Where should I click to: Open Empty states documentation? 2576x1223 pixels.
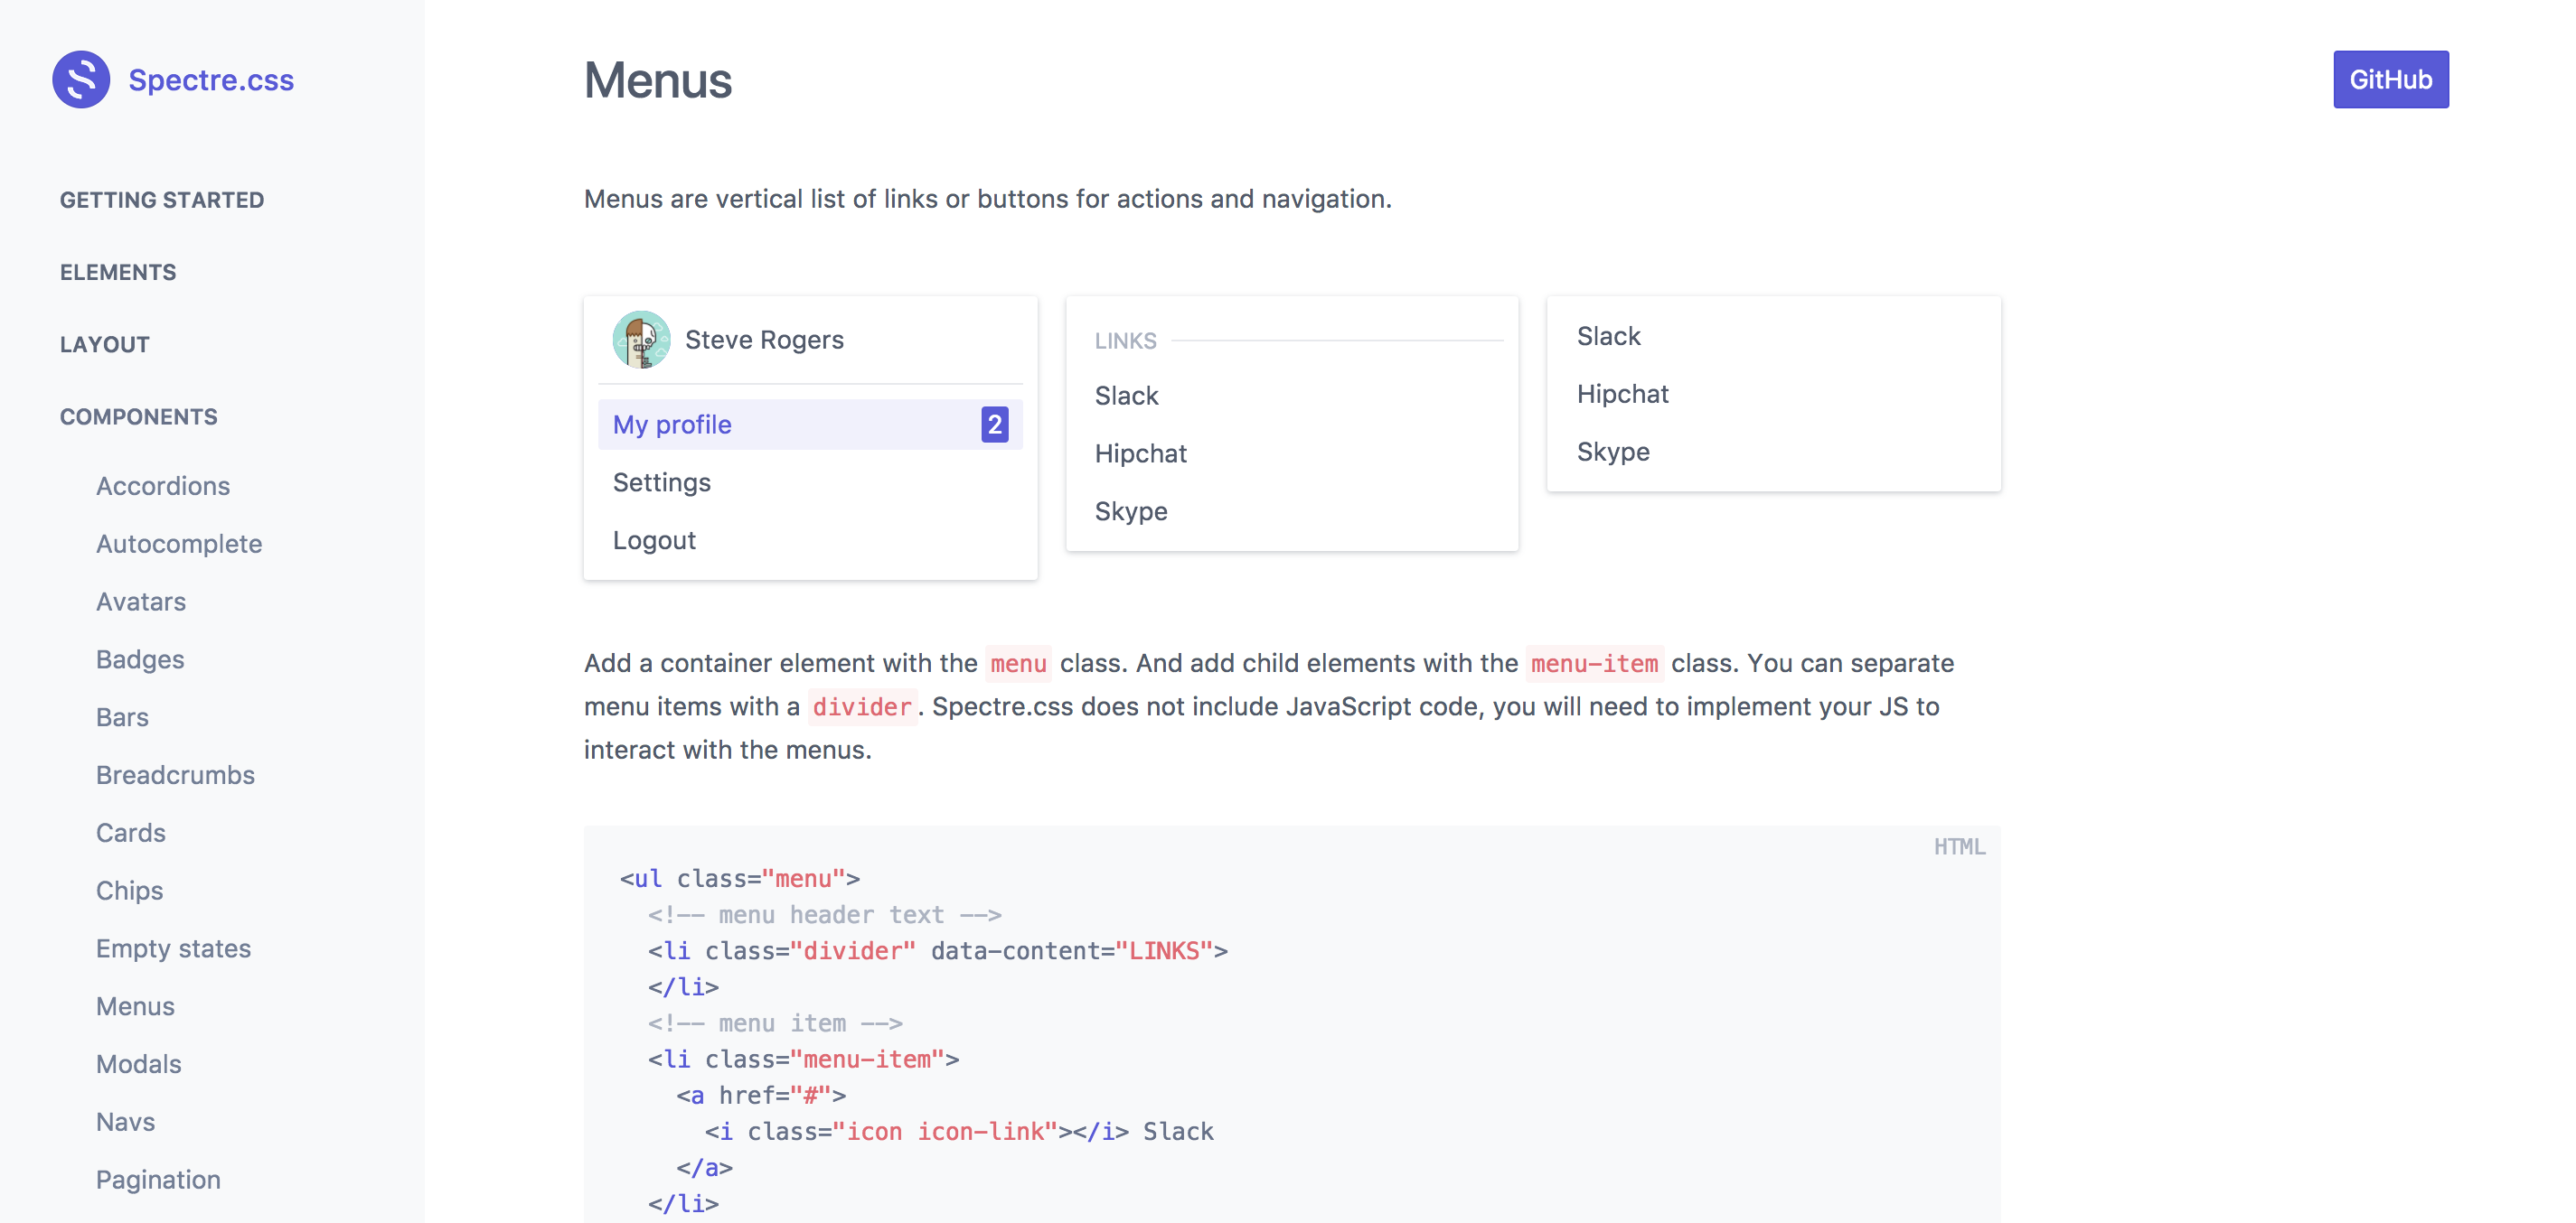point(174,949)
